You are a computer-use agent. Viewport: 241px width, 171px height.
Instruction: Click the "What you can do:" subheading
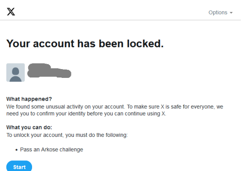click(x=29, y=127)
